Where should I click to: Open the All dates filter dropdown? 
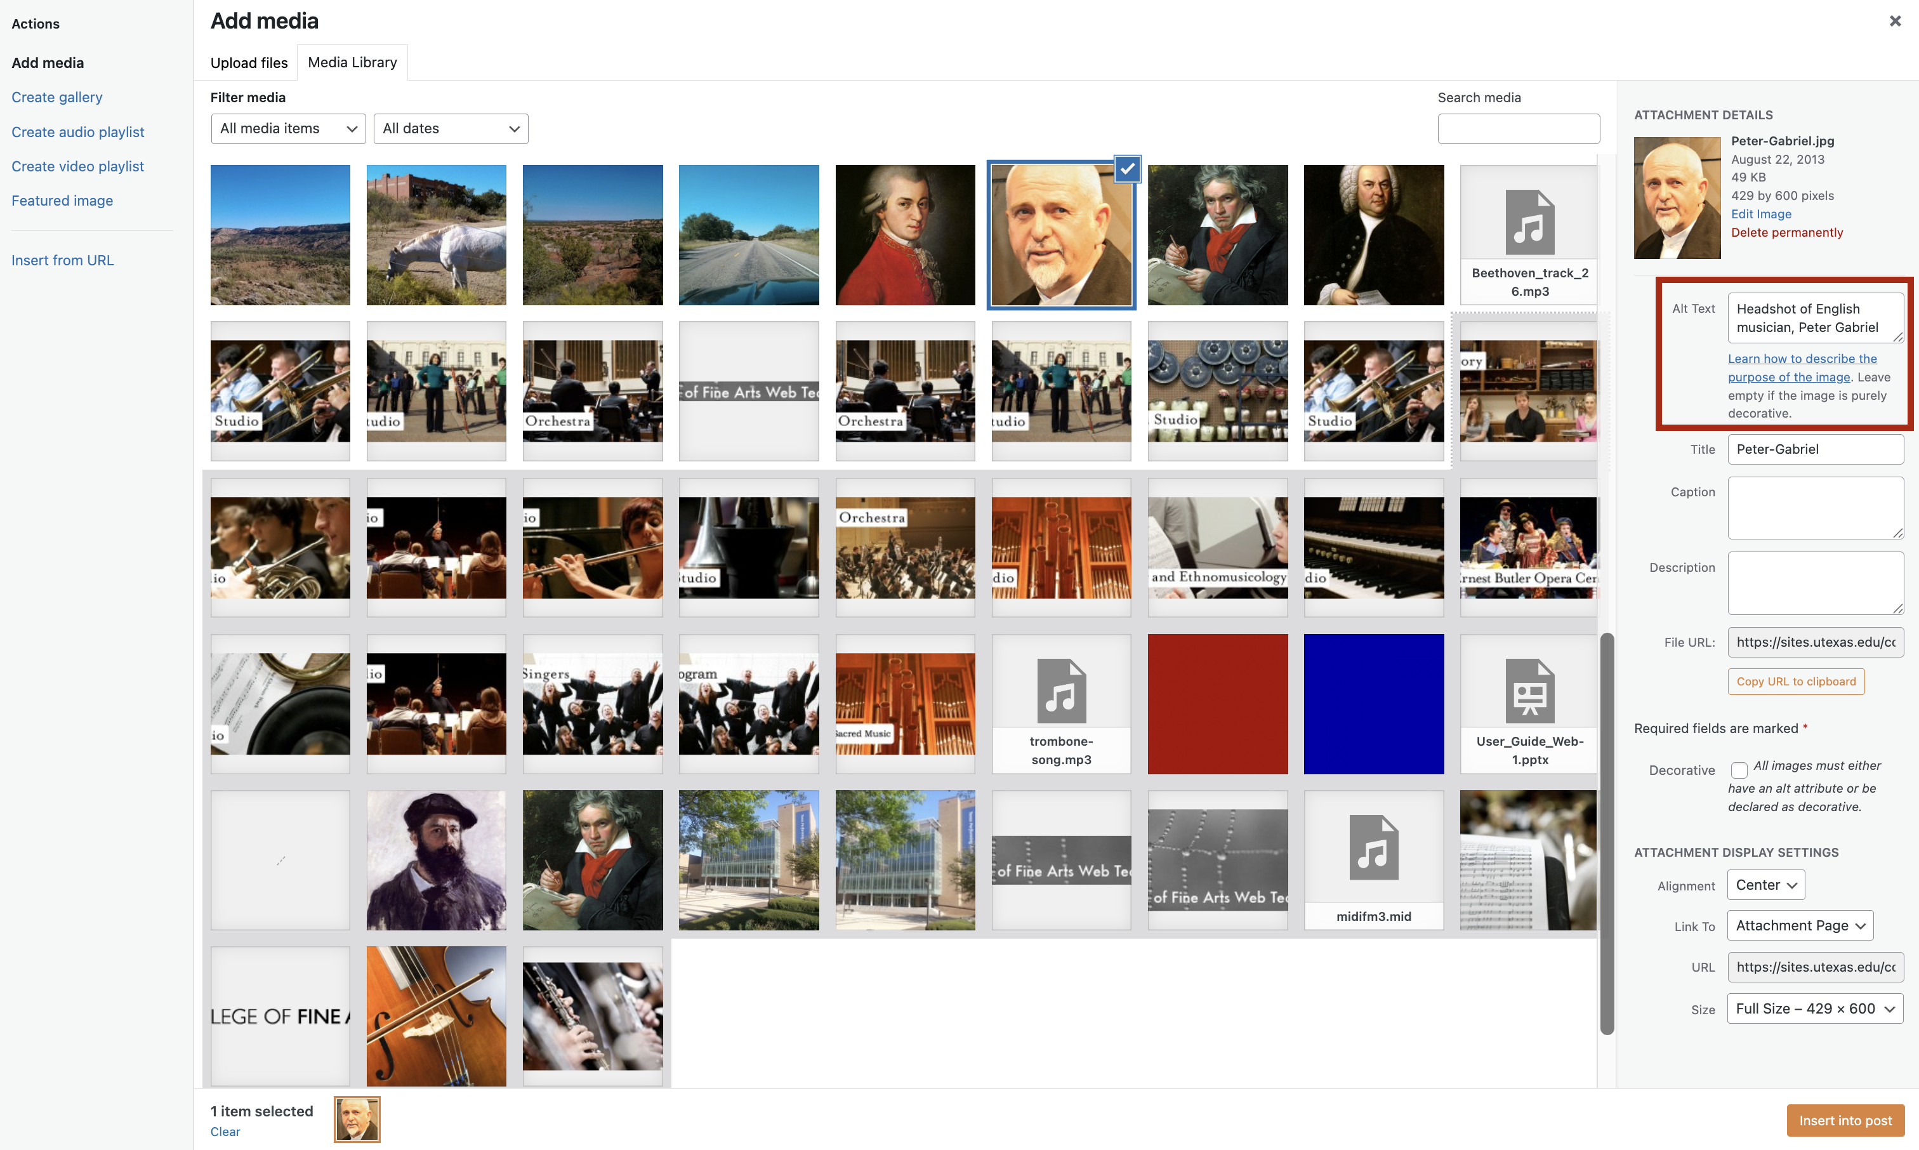(x=450, y=129)
